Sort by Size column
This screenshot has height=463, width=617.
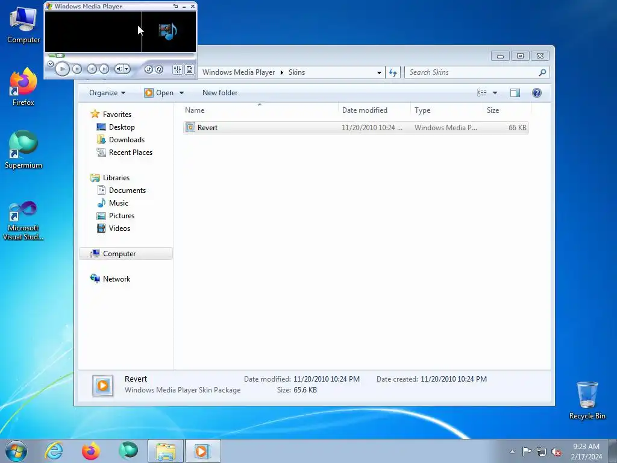(506, 110)
